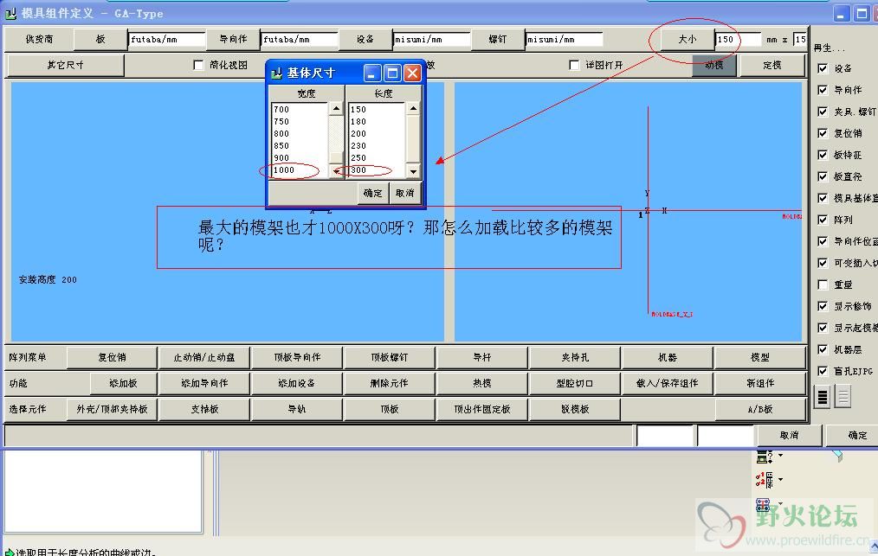Click the numbered mold stack icon

764,479
